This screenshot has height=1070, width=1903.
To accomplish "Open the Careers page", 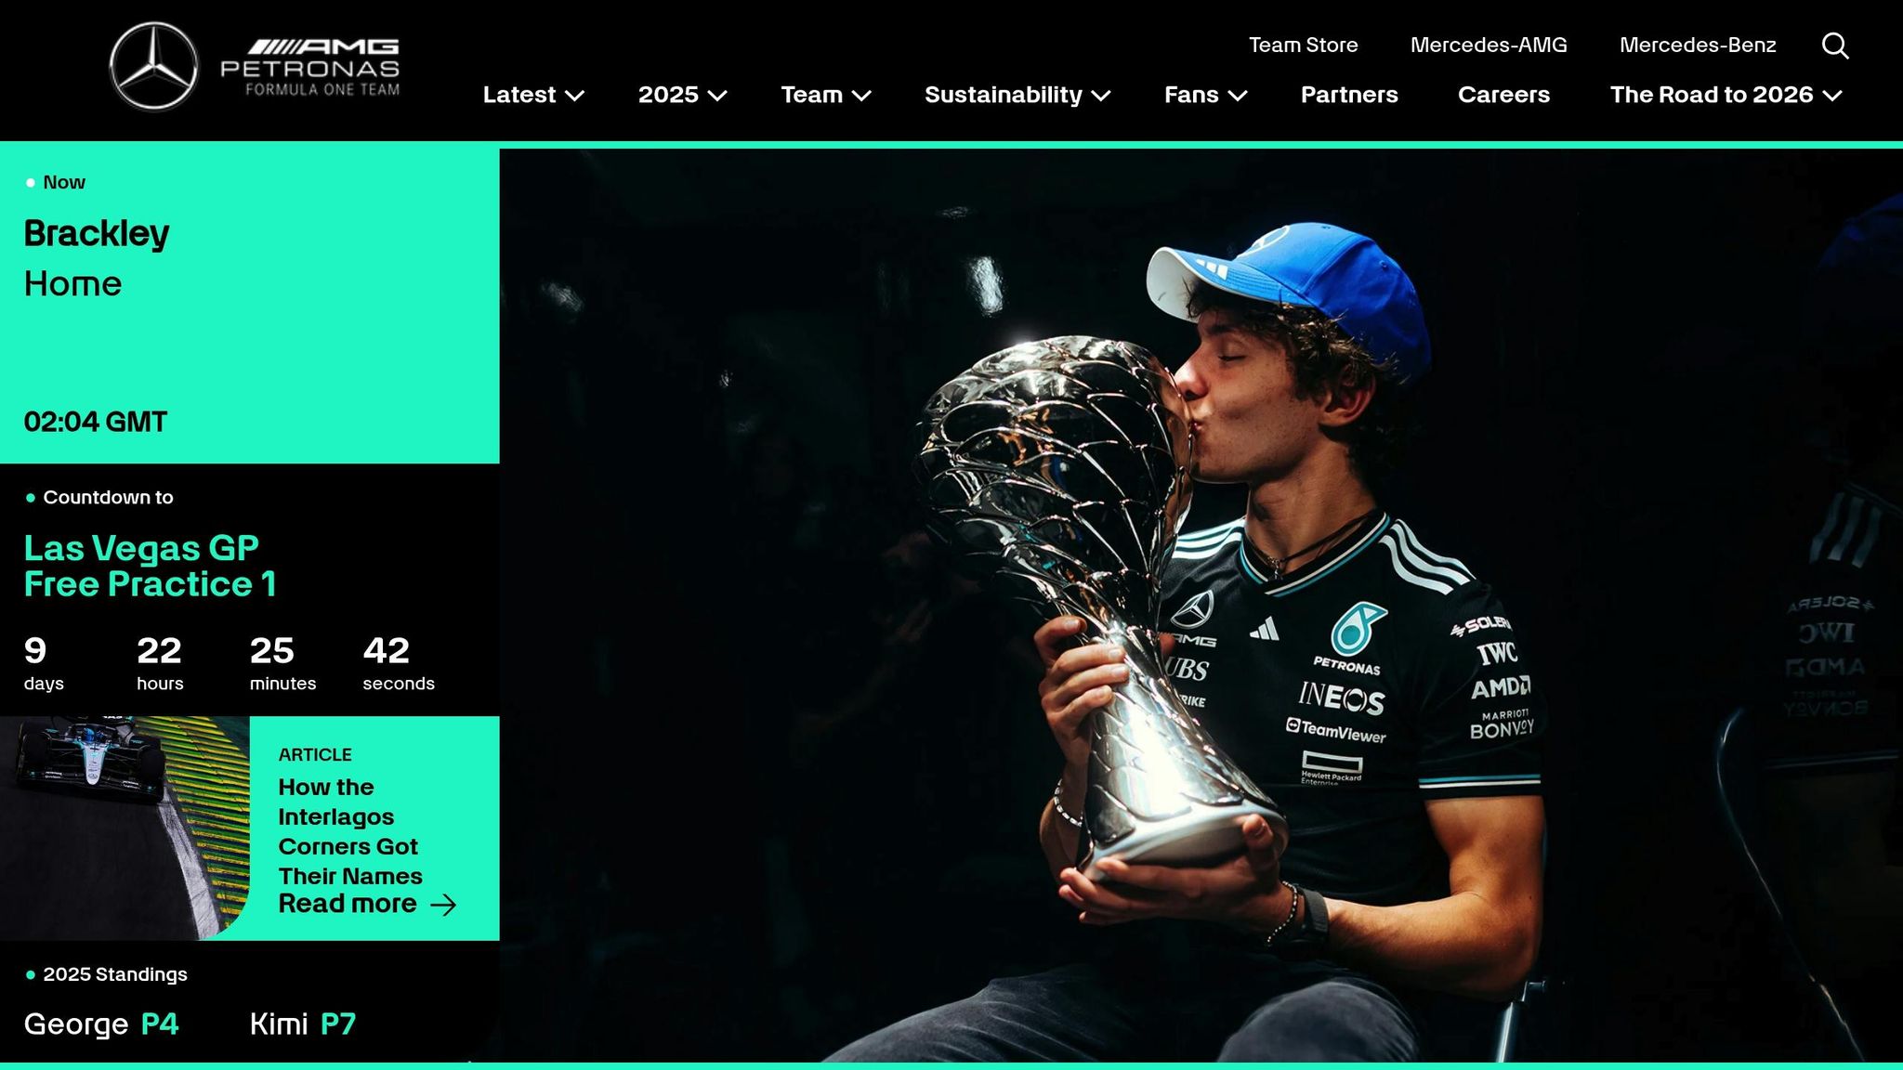I will (x=1503, y=95).
